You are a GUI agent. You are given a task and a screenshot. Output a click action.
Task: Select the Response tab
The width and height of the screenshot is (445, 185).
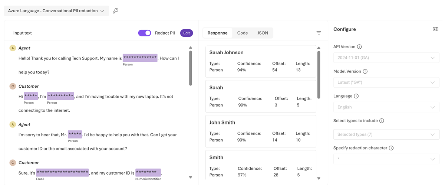pyautogui.click(x=218, y=33)
